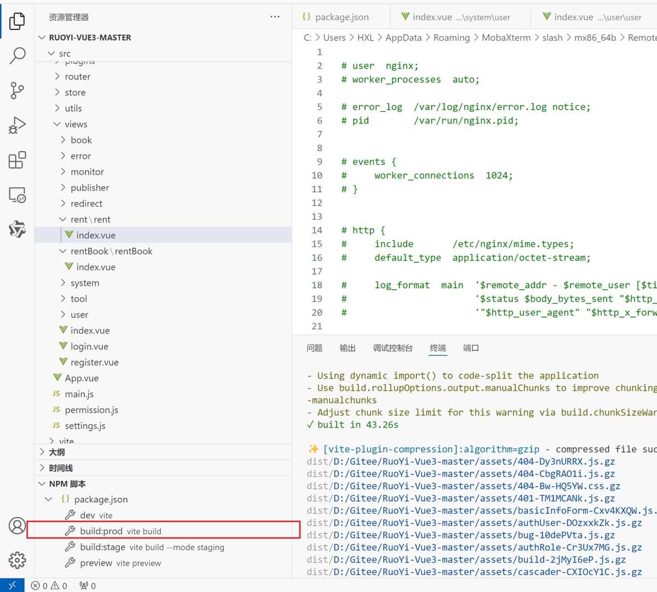Open the 端口 ports panel tab

pyautogui.click(x=471, y=348)
